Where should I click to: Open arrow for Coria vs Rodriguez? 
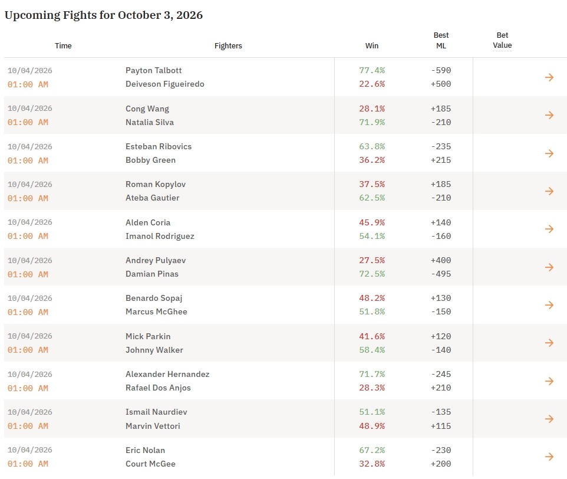tap(549, 229)
